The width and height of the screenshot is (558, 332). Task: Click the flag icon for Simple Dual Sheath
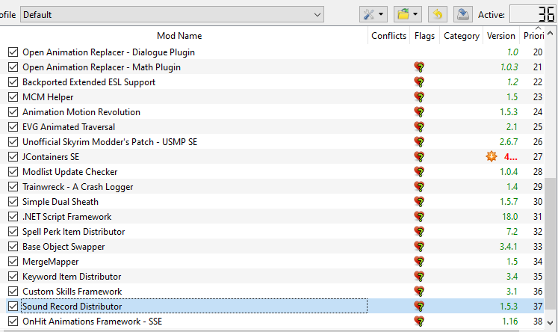click(420, 202)
